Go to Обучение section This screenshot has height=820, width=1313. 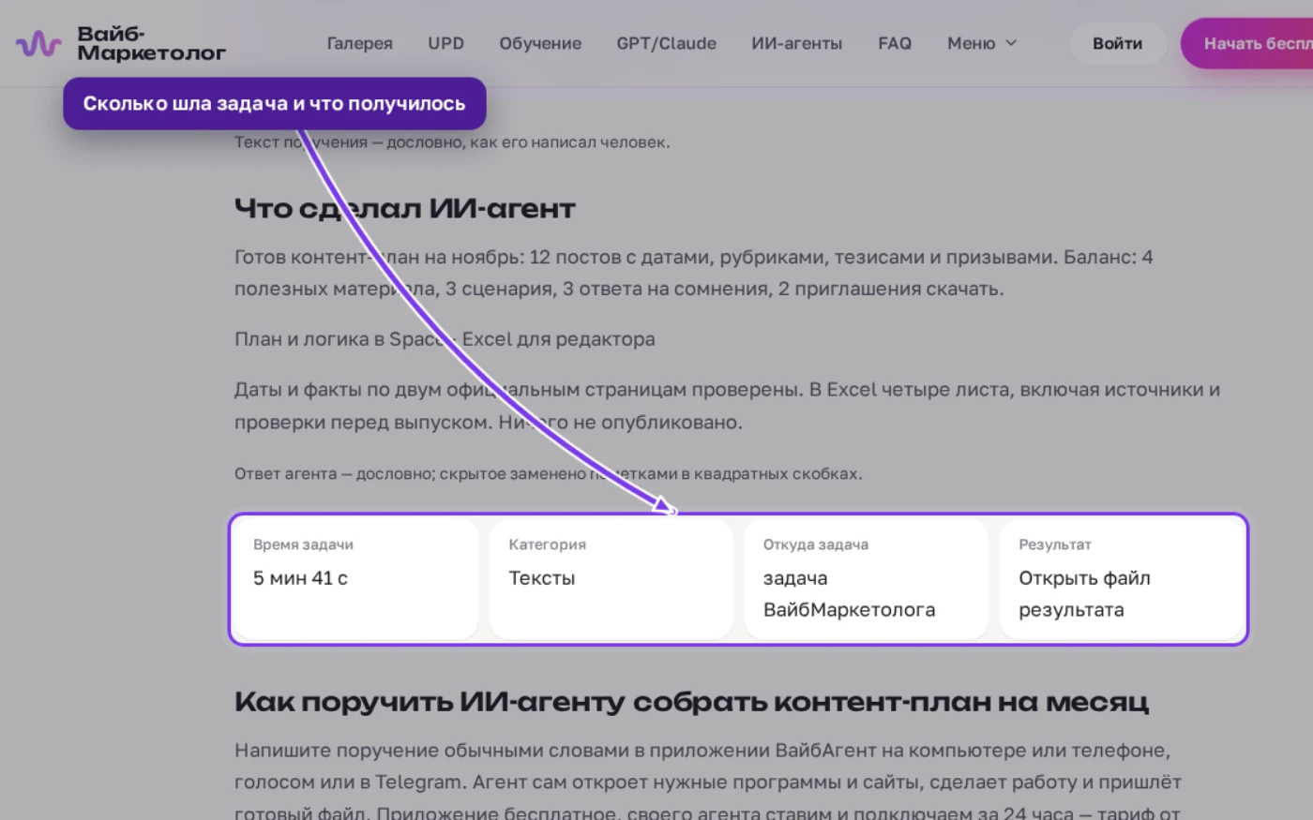tap(540, 43)
